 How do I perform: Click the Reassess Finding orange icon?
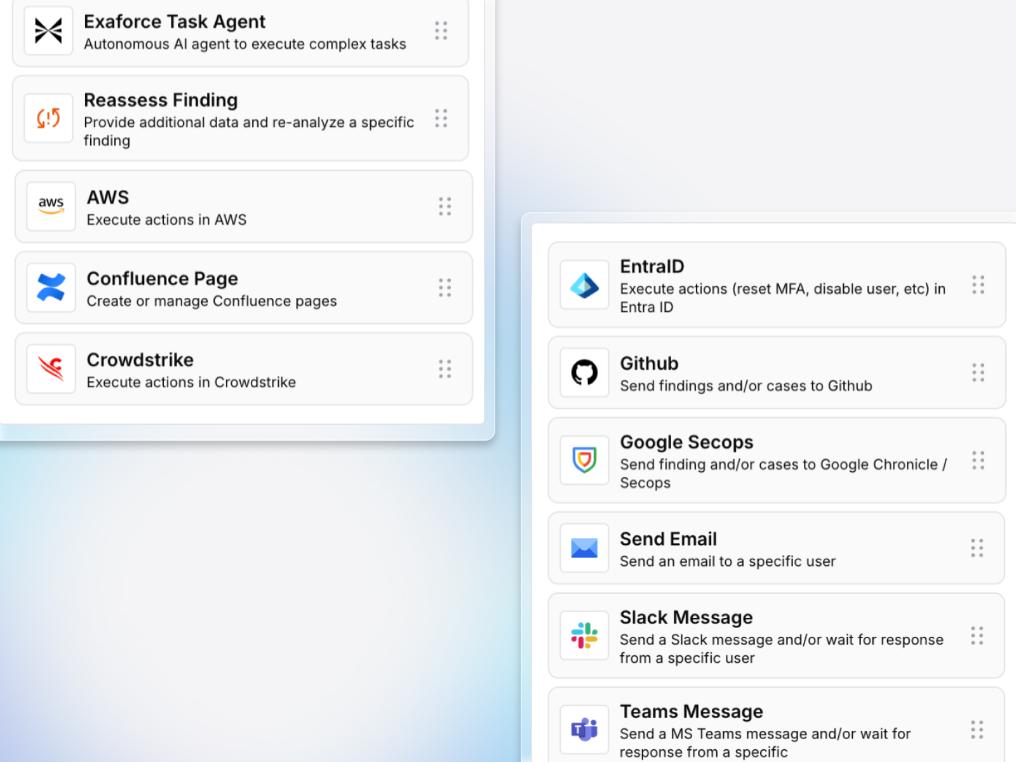pyautogui.click(x=48, y=118)
